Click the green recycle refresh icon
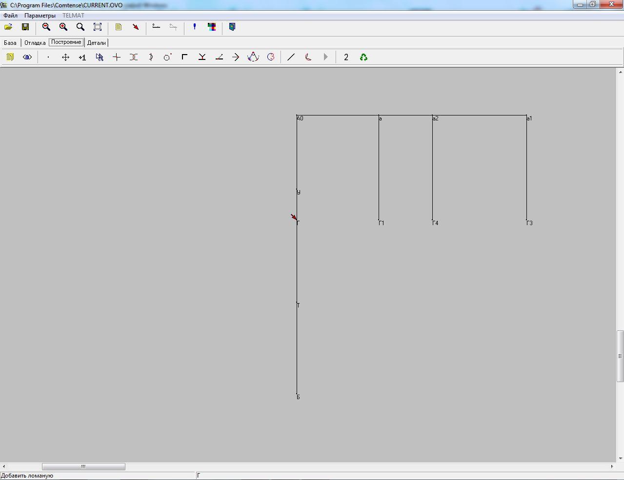 [363, 57]
